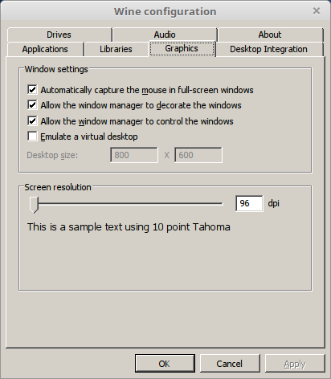Viewport: 331px width, 379px height.
Task: Click the screen resolution slider handle
Action: pyautogui.click(x=34, y=205)
